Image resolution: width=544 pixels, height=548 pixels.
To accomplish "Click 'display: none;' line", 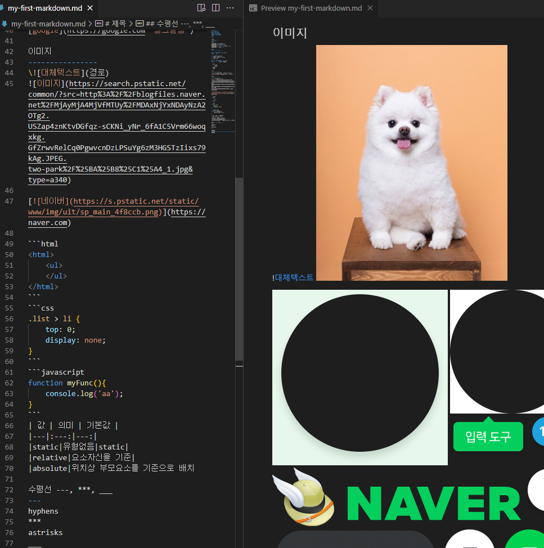I will pyautogui.click(x=75, y=340).
